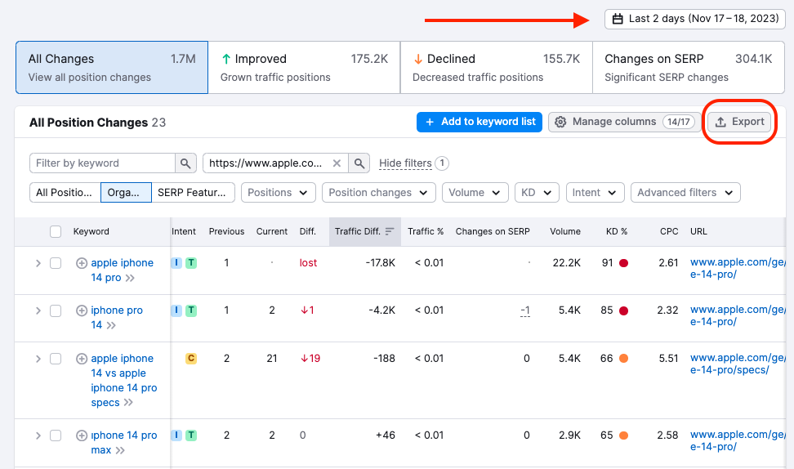
Task: Select the Changes on SERP tab
Action: coord(688,67)
